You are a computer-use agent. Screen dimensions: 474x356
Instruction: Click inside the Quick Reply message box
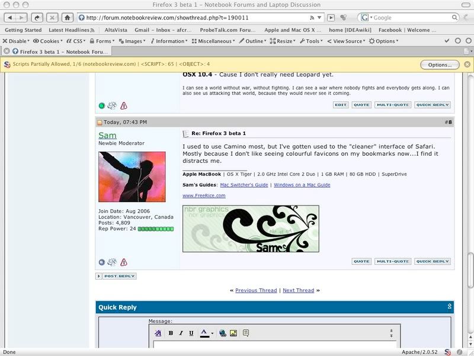pyautogui.click(x=274, y=344)
